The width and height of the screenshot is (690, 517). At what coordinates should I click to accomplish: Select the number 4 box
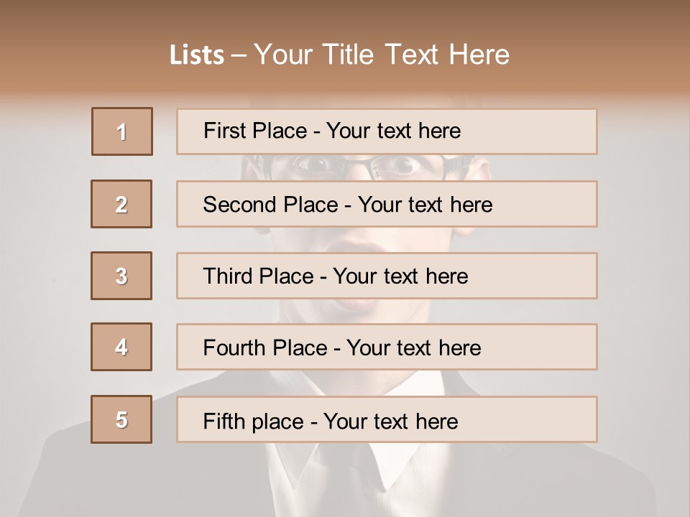(x=121, y=347)
